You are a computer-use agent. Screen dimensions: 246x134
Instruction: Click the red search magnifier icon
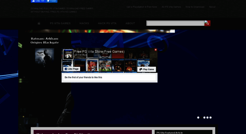pos(207,23)
